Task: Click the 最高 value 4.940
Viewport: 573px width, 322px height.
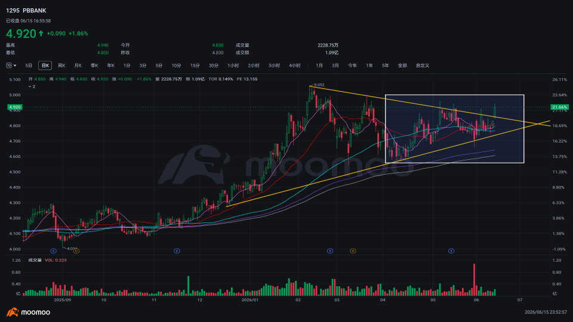Action: point(103,45)
